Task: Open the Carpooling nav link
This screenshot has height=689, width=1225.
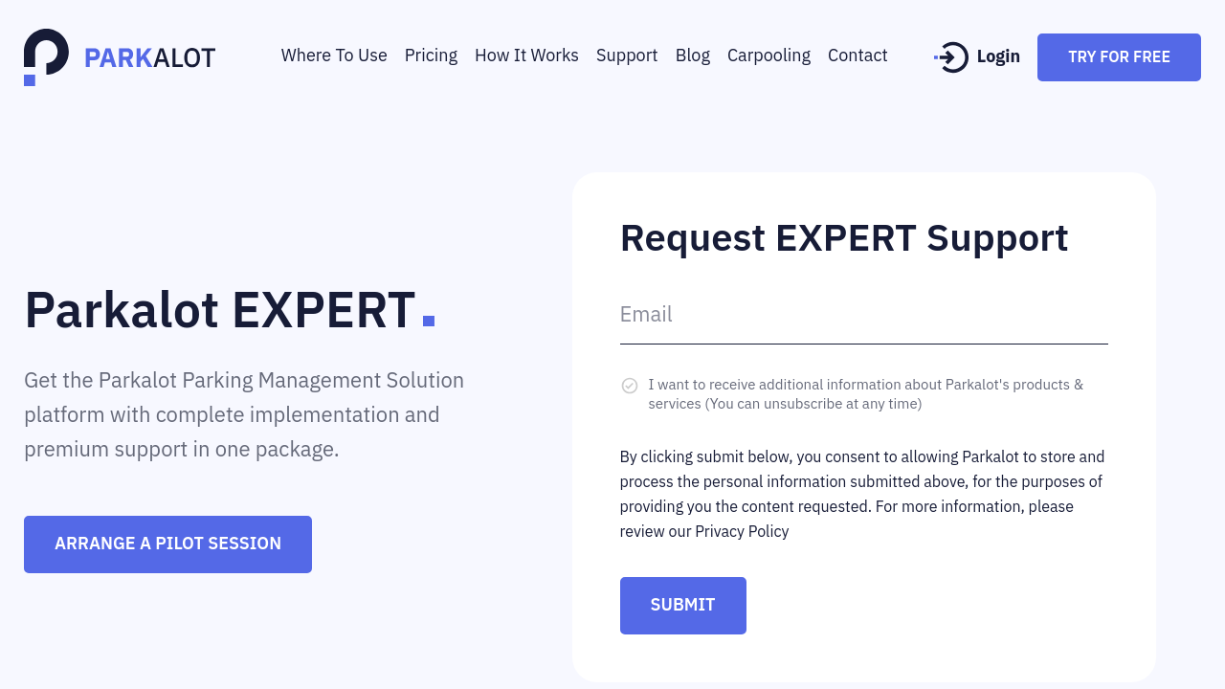Action: 768,56
